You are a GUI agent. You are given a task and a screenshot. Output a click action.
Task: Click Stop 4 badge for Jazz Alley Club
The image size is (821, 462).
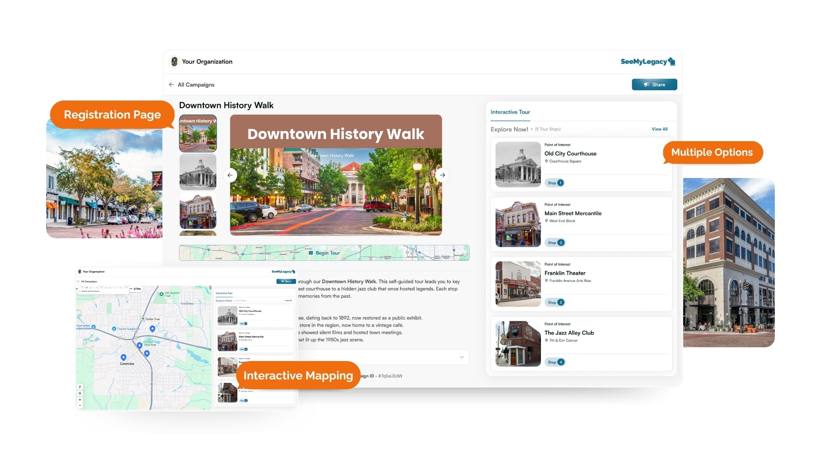[556, 362]
